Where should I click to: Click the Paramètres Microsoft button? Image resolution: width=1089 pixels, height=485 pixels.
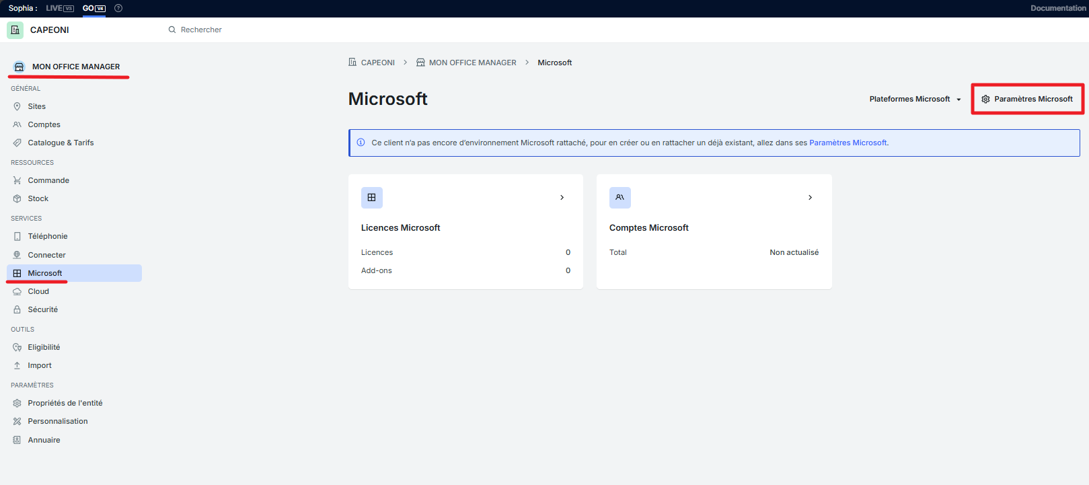click(x=1027, y=99)
